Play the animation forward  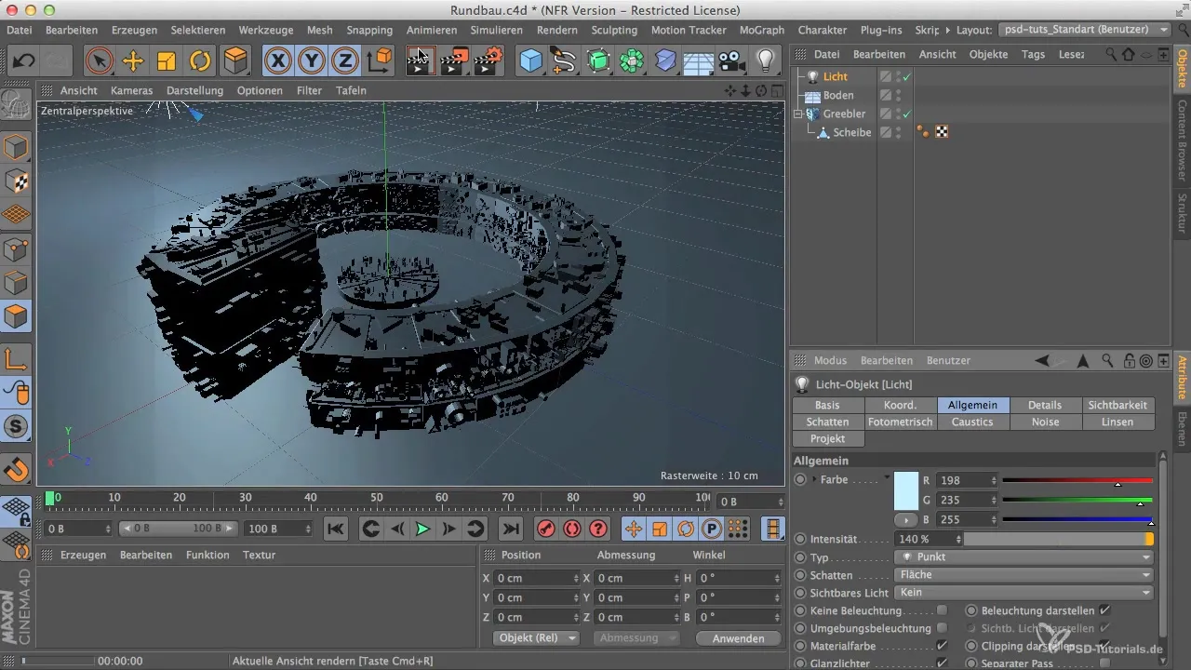point(422,529)
